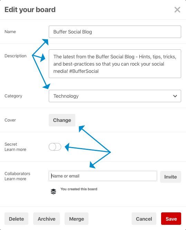Archive the board

coord(46,219)
